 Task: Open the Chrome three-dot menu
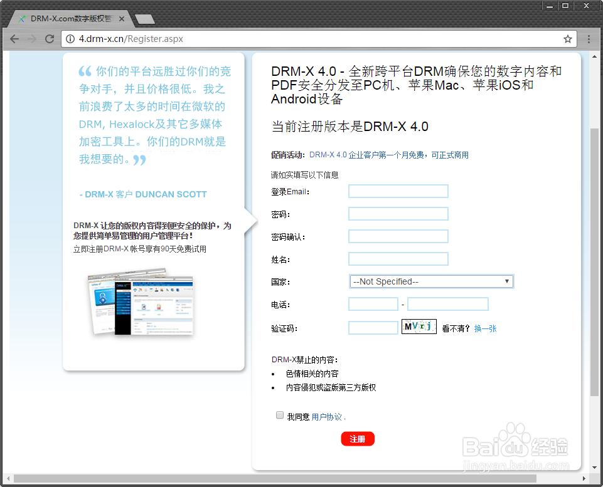[589, 39]
